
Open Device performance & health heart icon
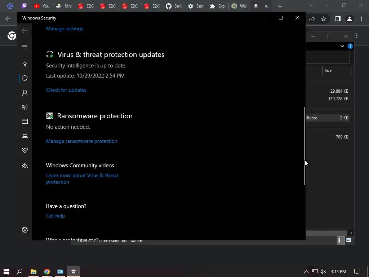click(x=25, y=150)
